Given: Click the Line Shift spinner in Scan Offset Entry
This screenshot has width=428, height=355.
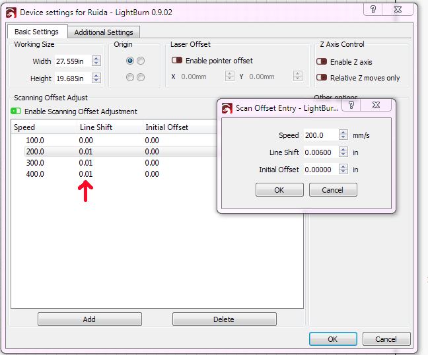Looking at the screenshot, I should pyautogui.click(x=343, y=152).
